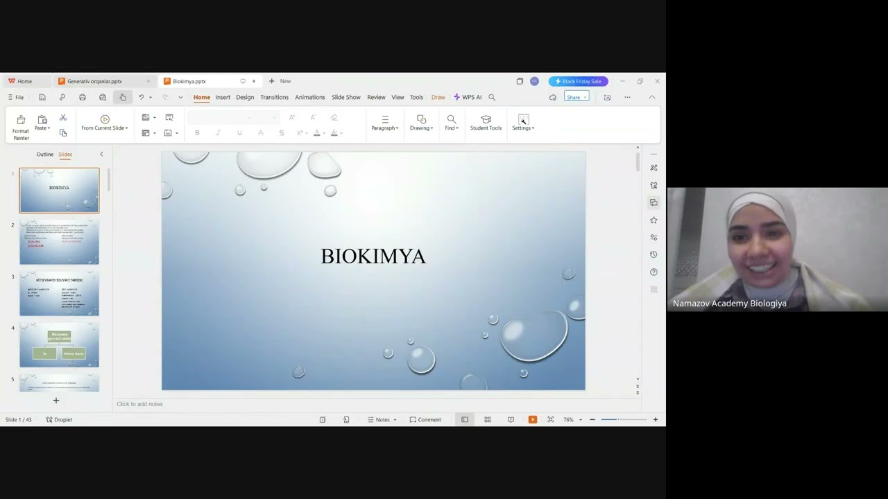Click the cloud sync icon near Share
Screen dimensions: 888x499
pos(553,98)
